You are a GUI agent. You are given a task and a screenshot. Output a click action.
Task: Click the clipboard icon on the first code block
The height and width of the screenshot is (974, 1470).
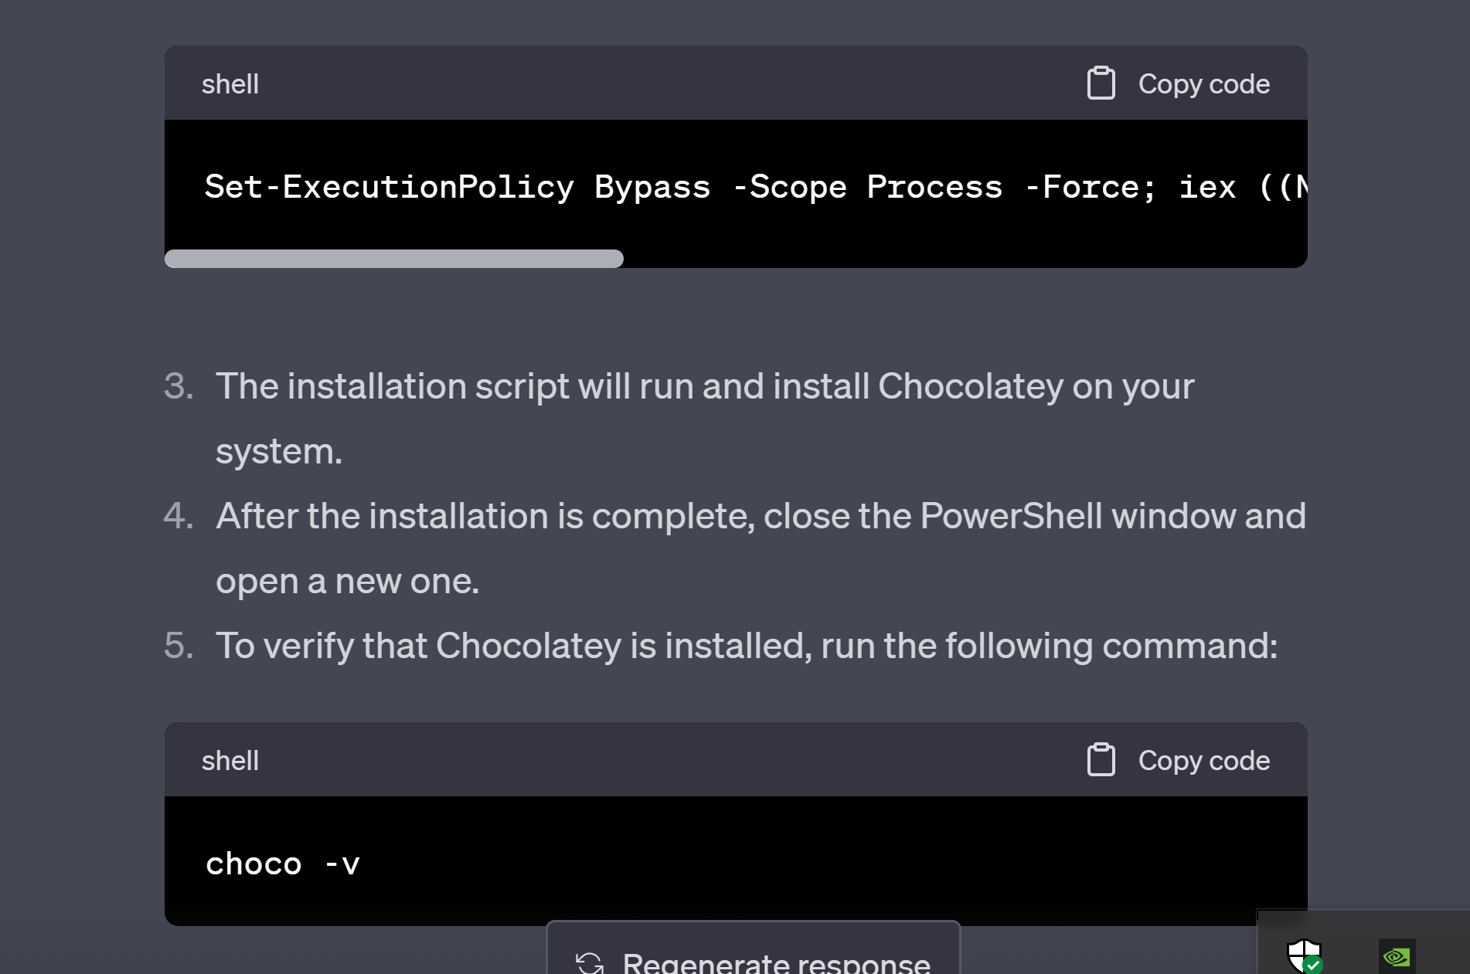coord(1101,83)
